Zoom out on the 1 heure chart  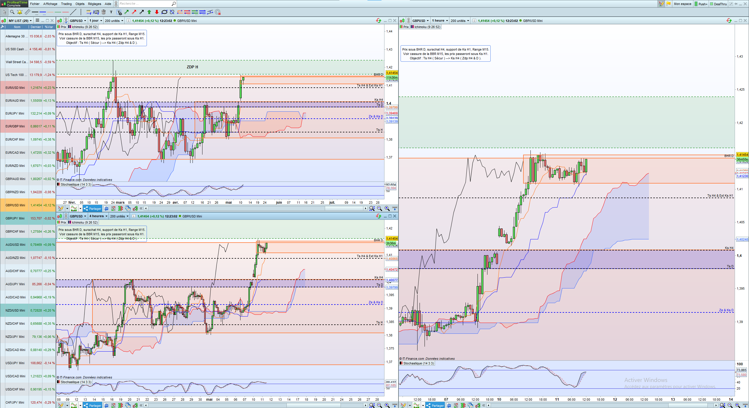730,405
